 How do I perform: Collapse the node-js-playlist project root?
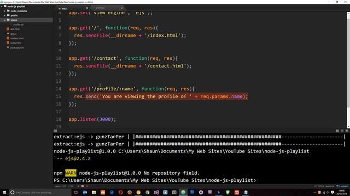[x=2, y=7]
